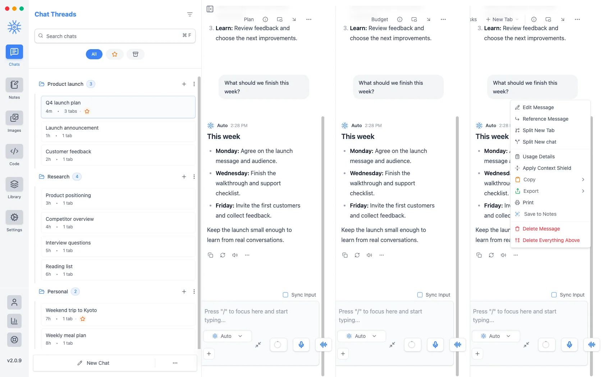Click New Tab in the third pane

pos(502,19)
